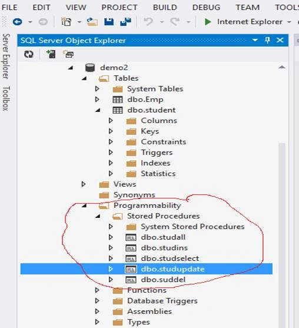The height and width of the screenshot is (328, 299).
Task: Click the dbo.studselect procedure icon
Action: (x=131, y=259)
